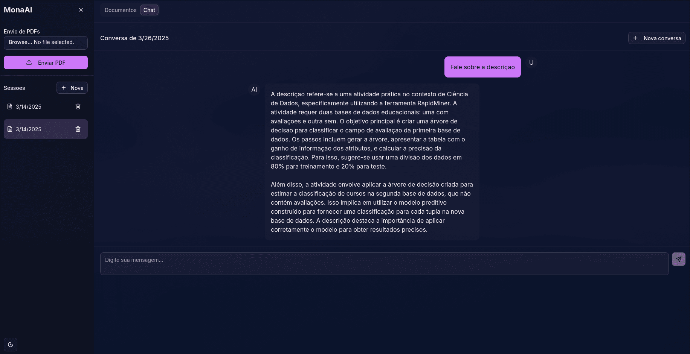
Task: Browse for a PDF file to upload
Action: point(46,43)
